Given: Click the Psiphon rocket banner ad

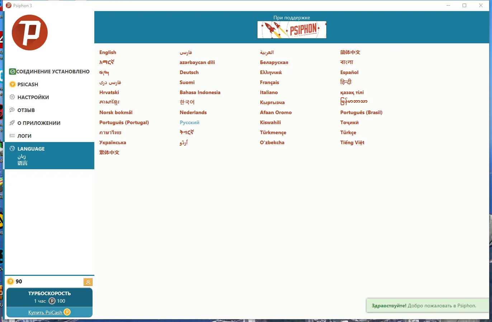Looking at the screenshot, I should tap(292, 30).
